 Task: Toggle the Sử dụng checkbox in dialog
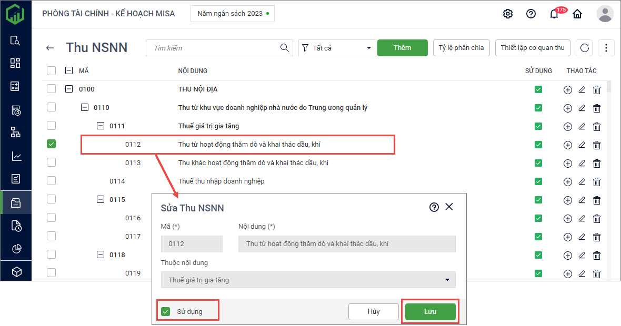click(x=166, y=312)
